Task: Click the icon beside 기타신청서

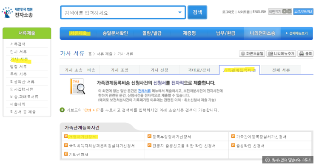Action: click(66, 154)
